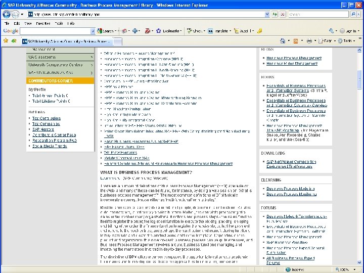Open SAP NetWeaver Composition Environment download link
Viewport: 364px width, 273px height.
point(291,164)
